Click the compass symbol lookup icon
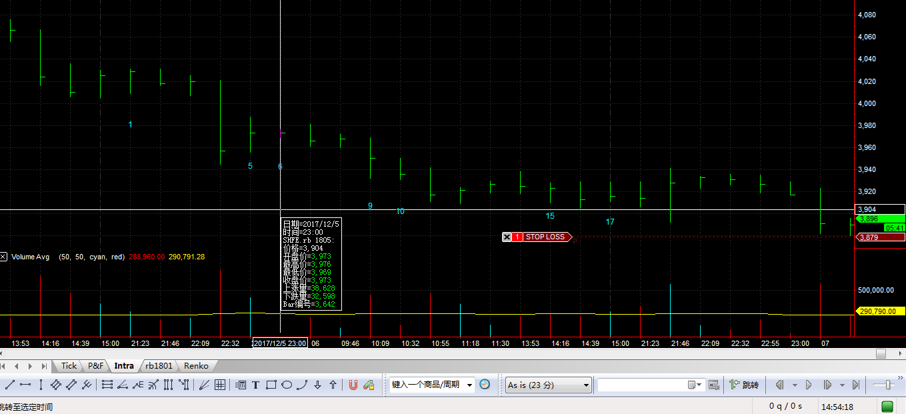The width and height of the screenshot is (906, 414). (x=485, y=385)
